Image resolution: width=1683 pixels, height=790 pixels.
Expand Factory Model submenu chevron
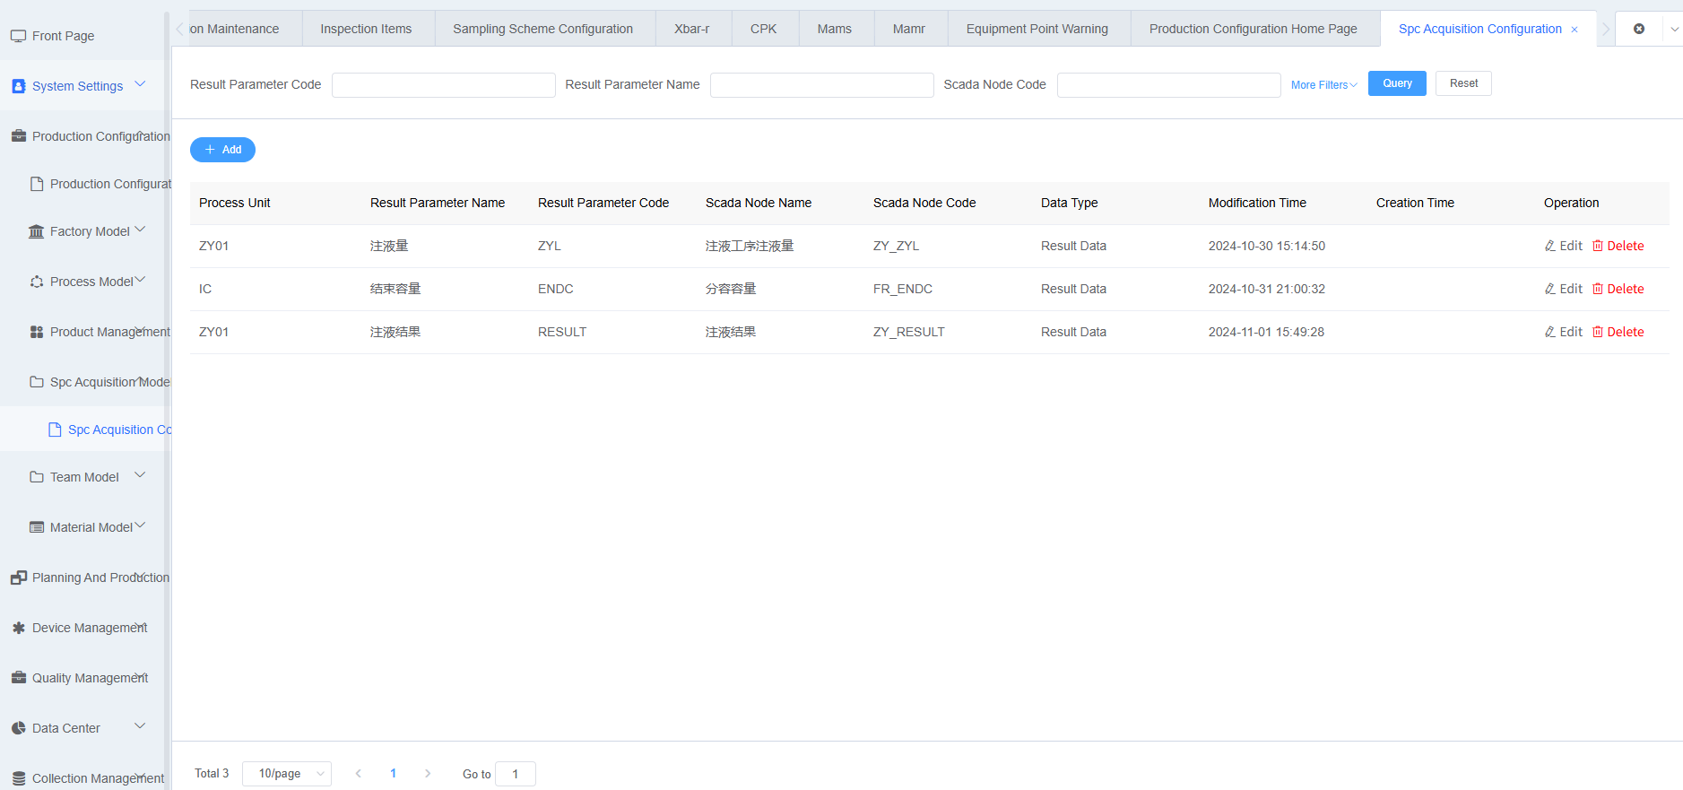coord(140,230)
